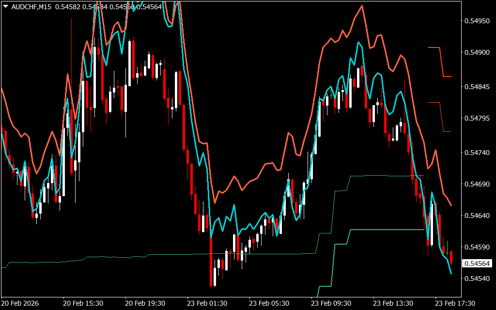Open the chart dropdown arrow beside AUDCHF,M15
This screenshot has width=496, height=310.
5,6
